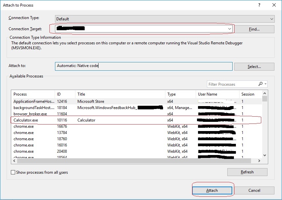Click the Cancel button
This screenshot has width=282, height=200.
tap(254, 190)
